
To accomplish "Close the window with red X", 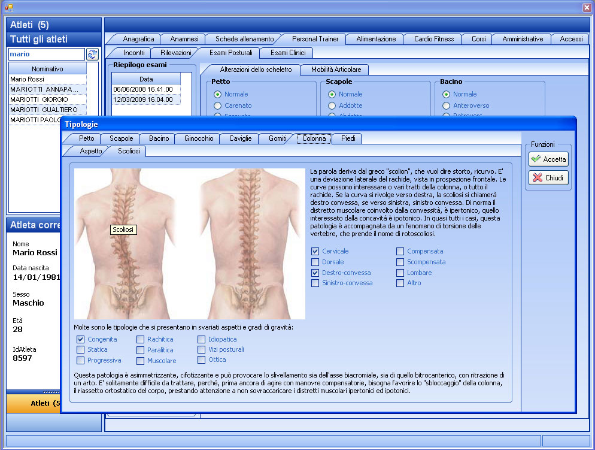I will coord(587,7).
